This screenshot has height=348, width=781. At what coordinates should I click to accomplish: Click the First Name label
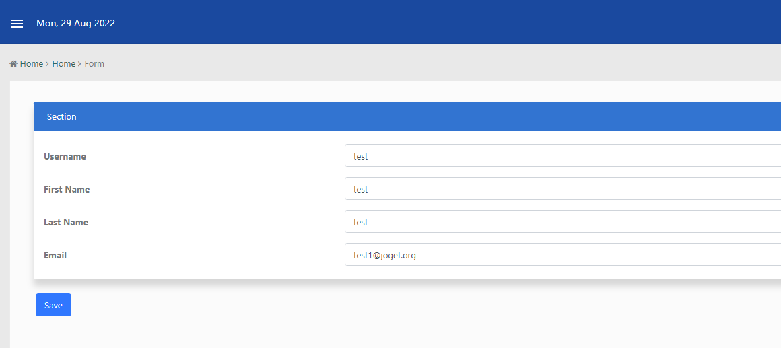tap(67, 189)
